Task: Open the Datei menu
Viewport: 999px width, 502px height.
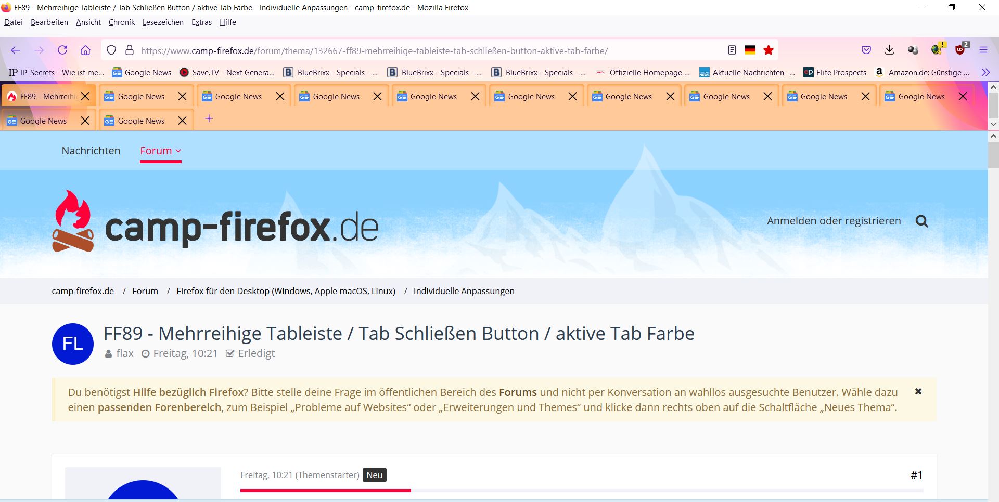Action: pos(14,22)
